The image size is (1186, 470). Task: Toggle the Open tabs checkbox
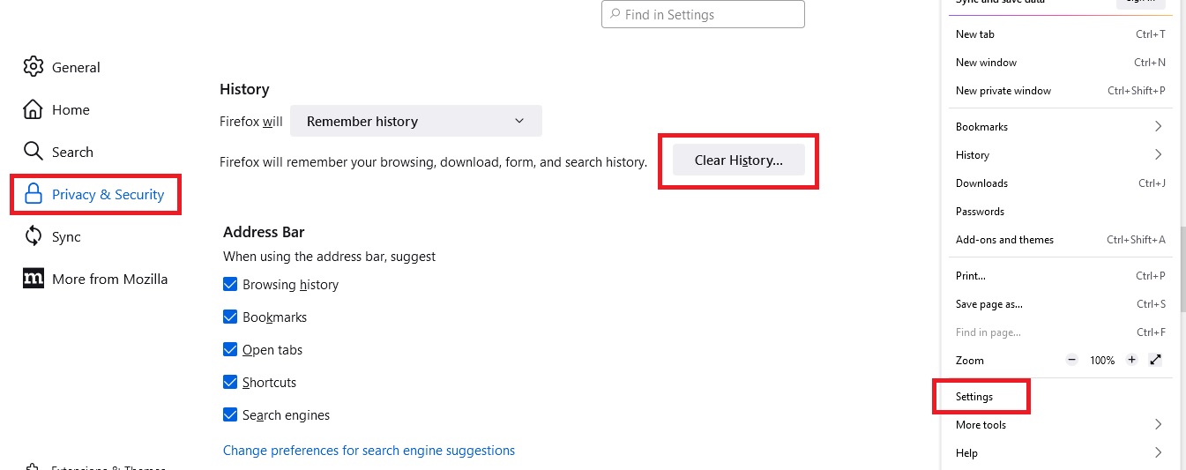pyautogui.click(x=230, y=349)
